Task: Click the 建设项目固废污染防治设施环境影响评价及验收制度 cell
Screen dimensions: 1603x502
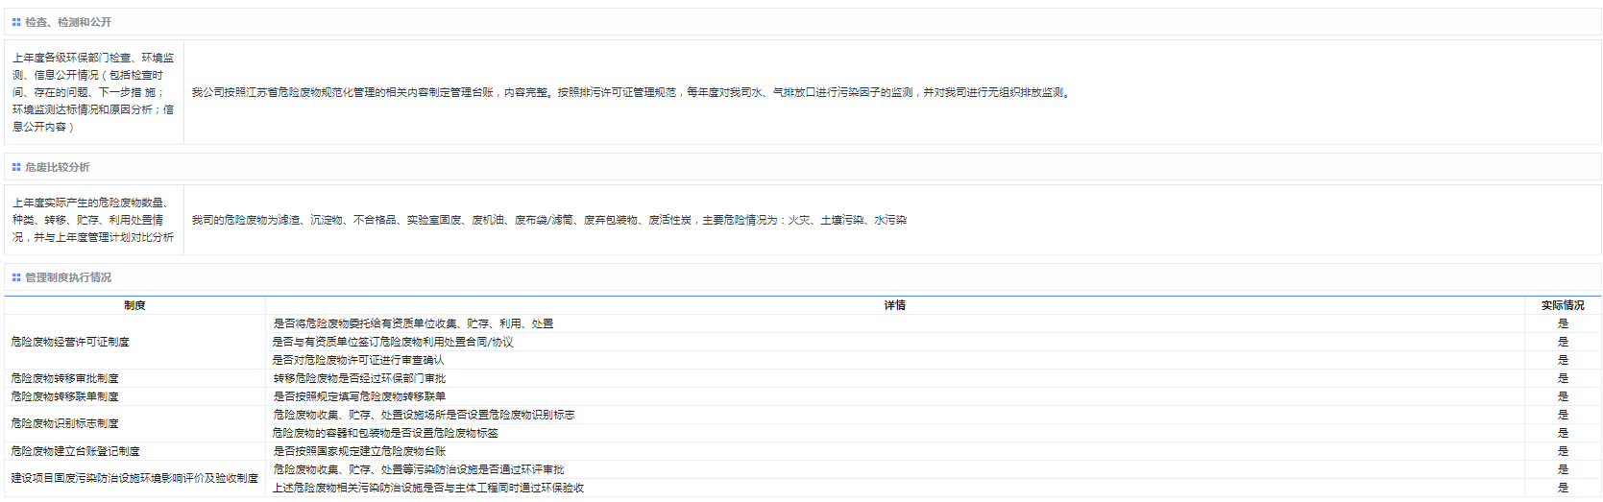Action: pyautogui.click(x=134, y=478)
